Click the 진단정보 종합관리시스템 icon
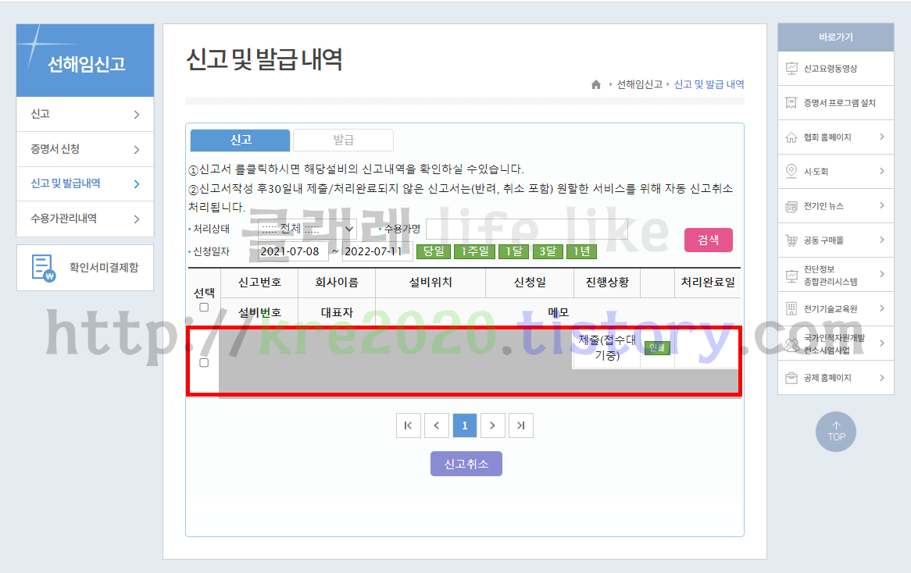This screenshot has width=911, height=573. click(x=791, y=275)
